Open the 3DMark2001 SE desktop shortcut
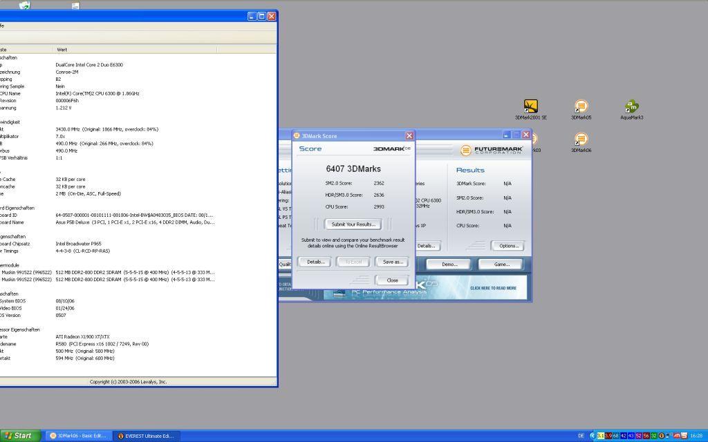 pos(530,109)
